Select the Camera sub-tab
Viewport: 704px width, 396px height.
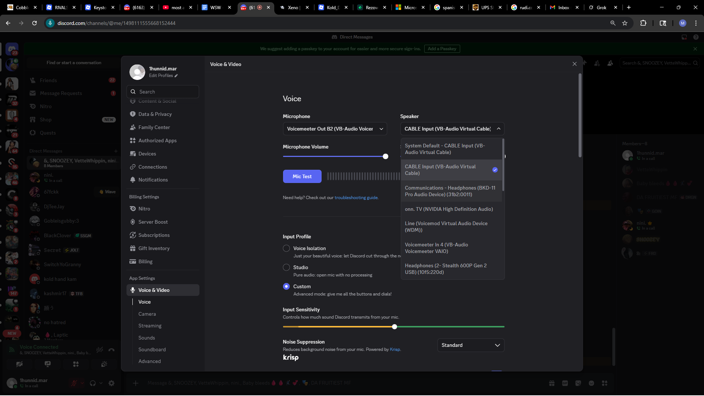pyautogui.click(x=147, y=314)
